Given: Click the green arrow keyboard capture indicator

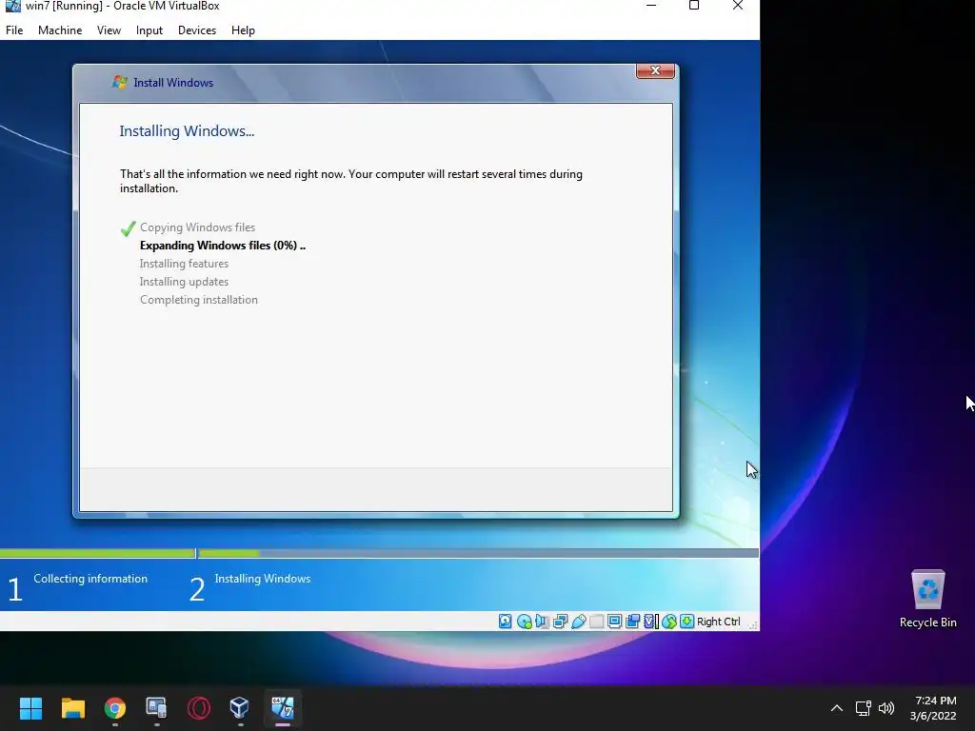Looking at the screenshot, I should tap(687, 621).
